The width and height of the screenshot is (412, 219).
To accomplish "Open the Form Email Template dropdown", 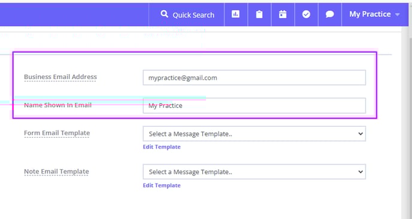I will [254, 133].
